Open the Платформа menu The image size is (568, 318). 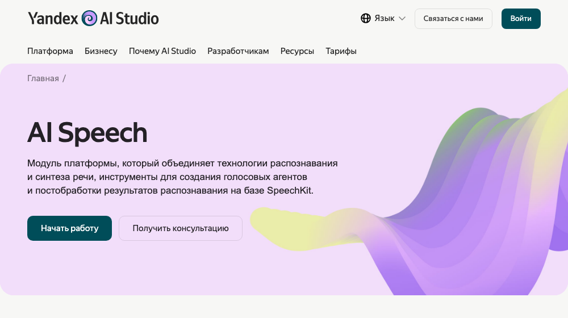(x=50, y=51)
